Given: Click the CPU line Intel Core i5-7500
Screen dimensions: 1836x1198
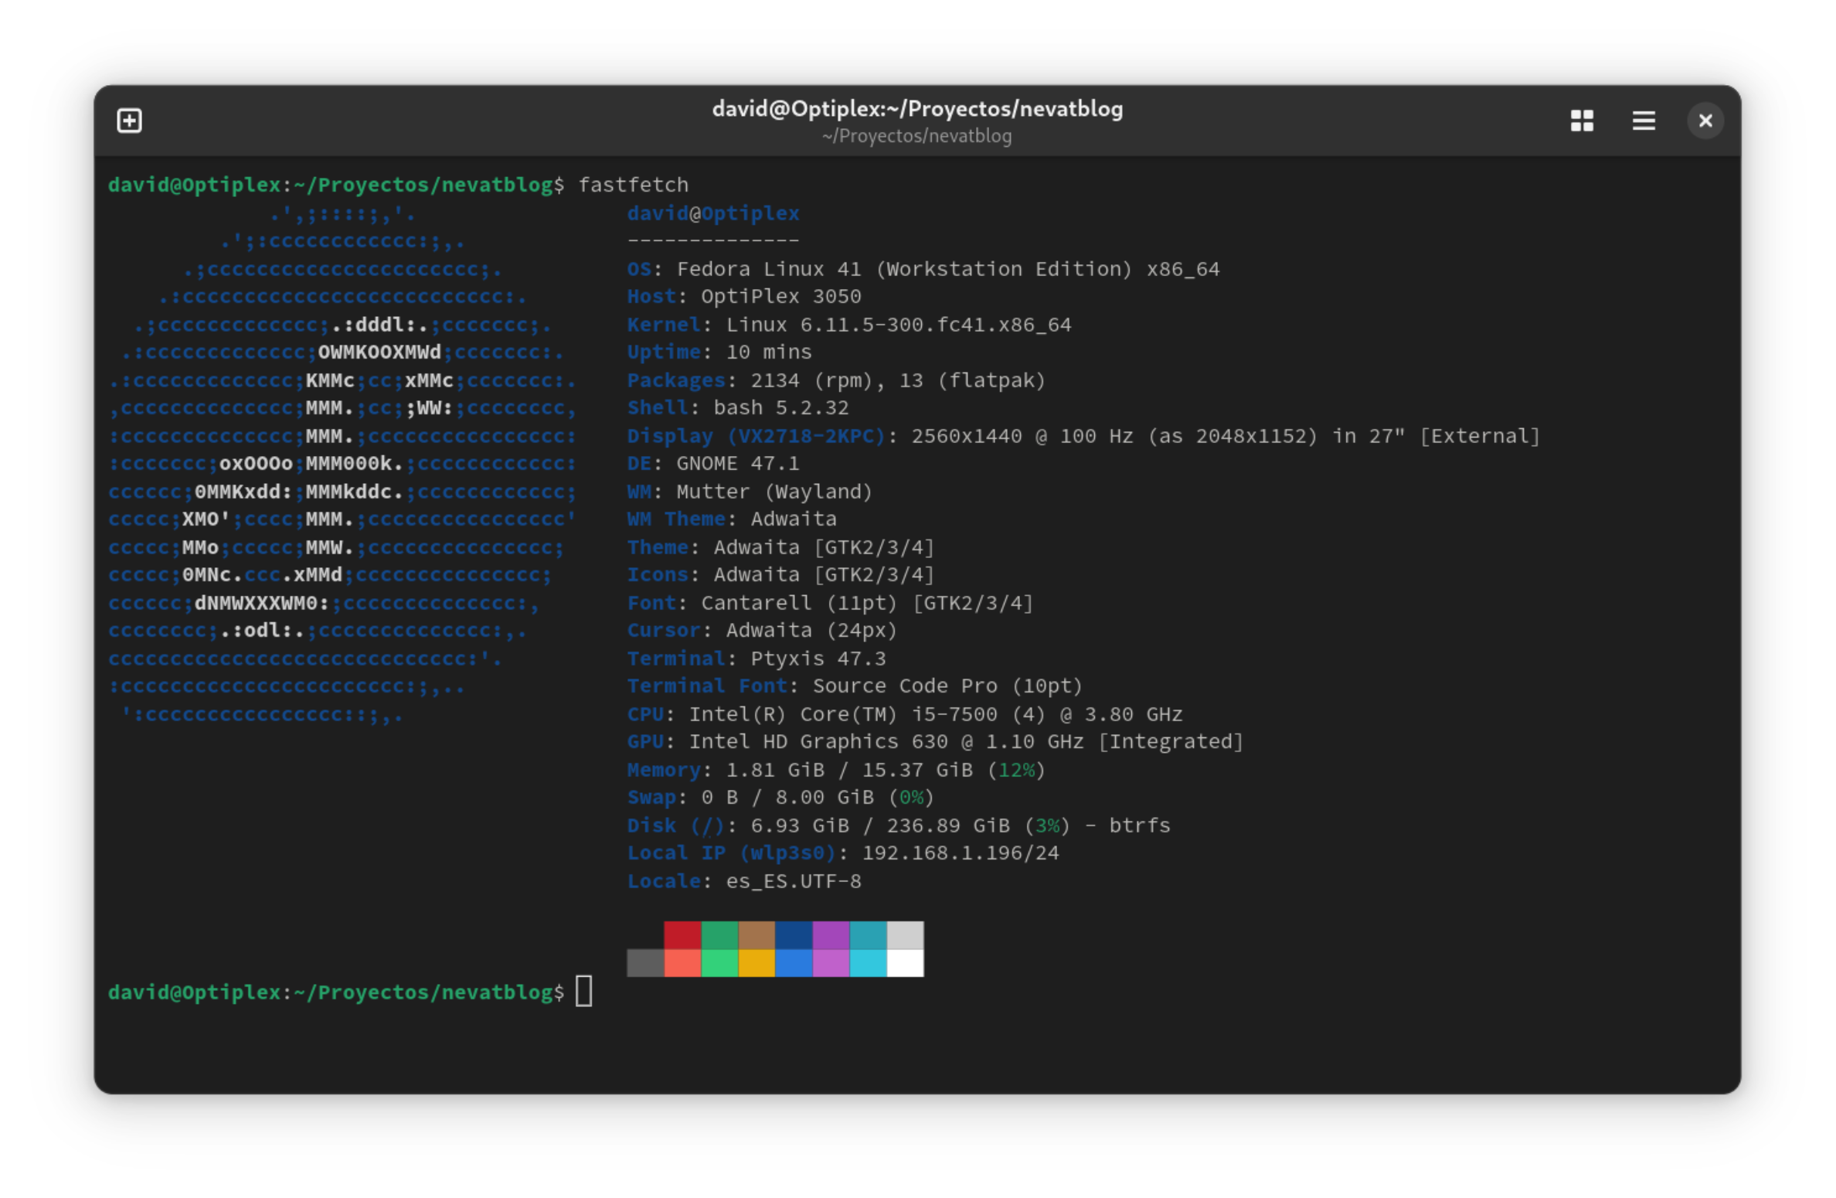Looking at the screenshot, I should pyautogui.click(x=905, y=714).
